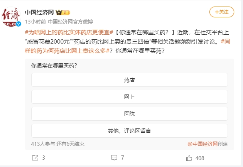Choose 其他，评论区留言 poll option

point(129,131)
